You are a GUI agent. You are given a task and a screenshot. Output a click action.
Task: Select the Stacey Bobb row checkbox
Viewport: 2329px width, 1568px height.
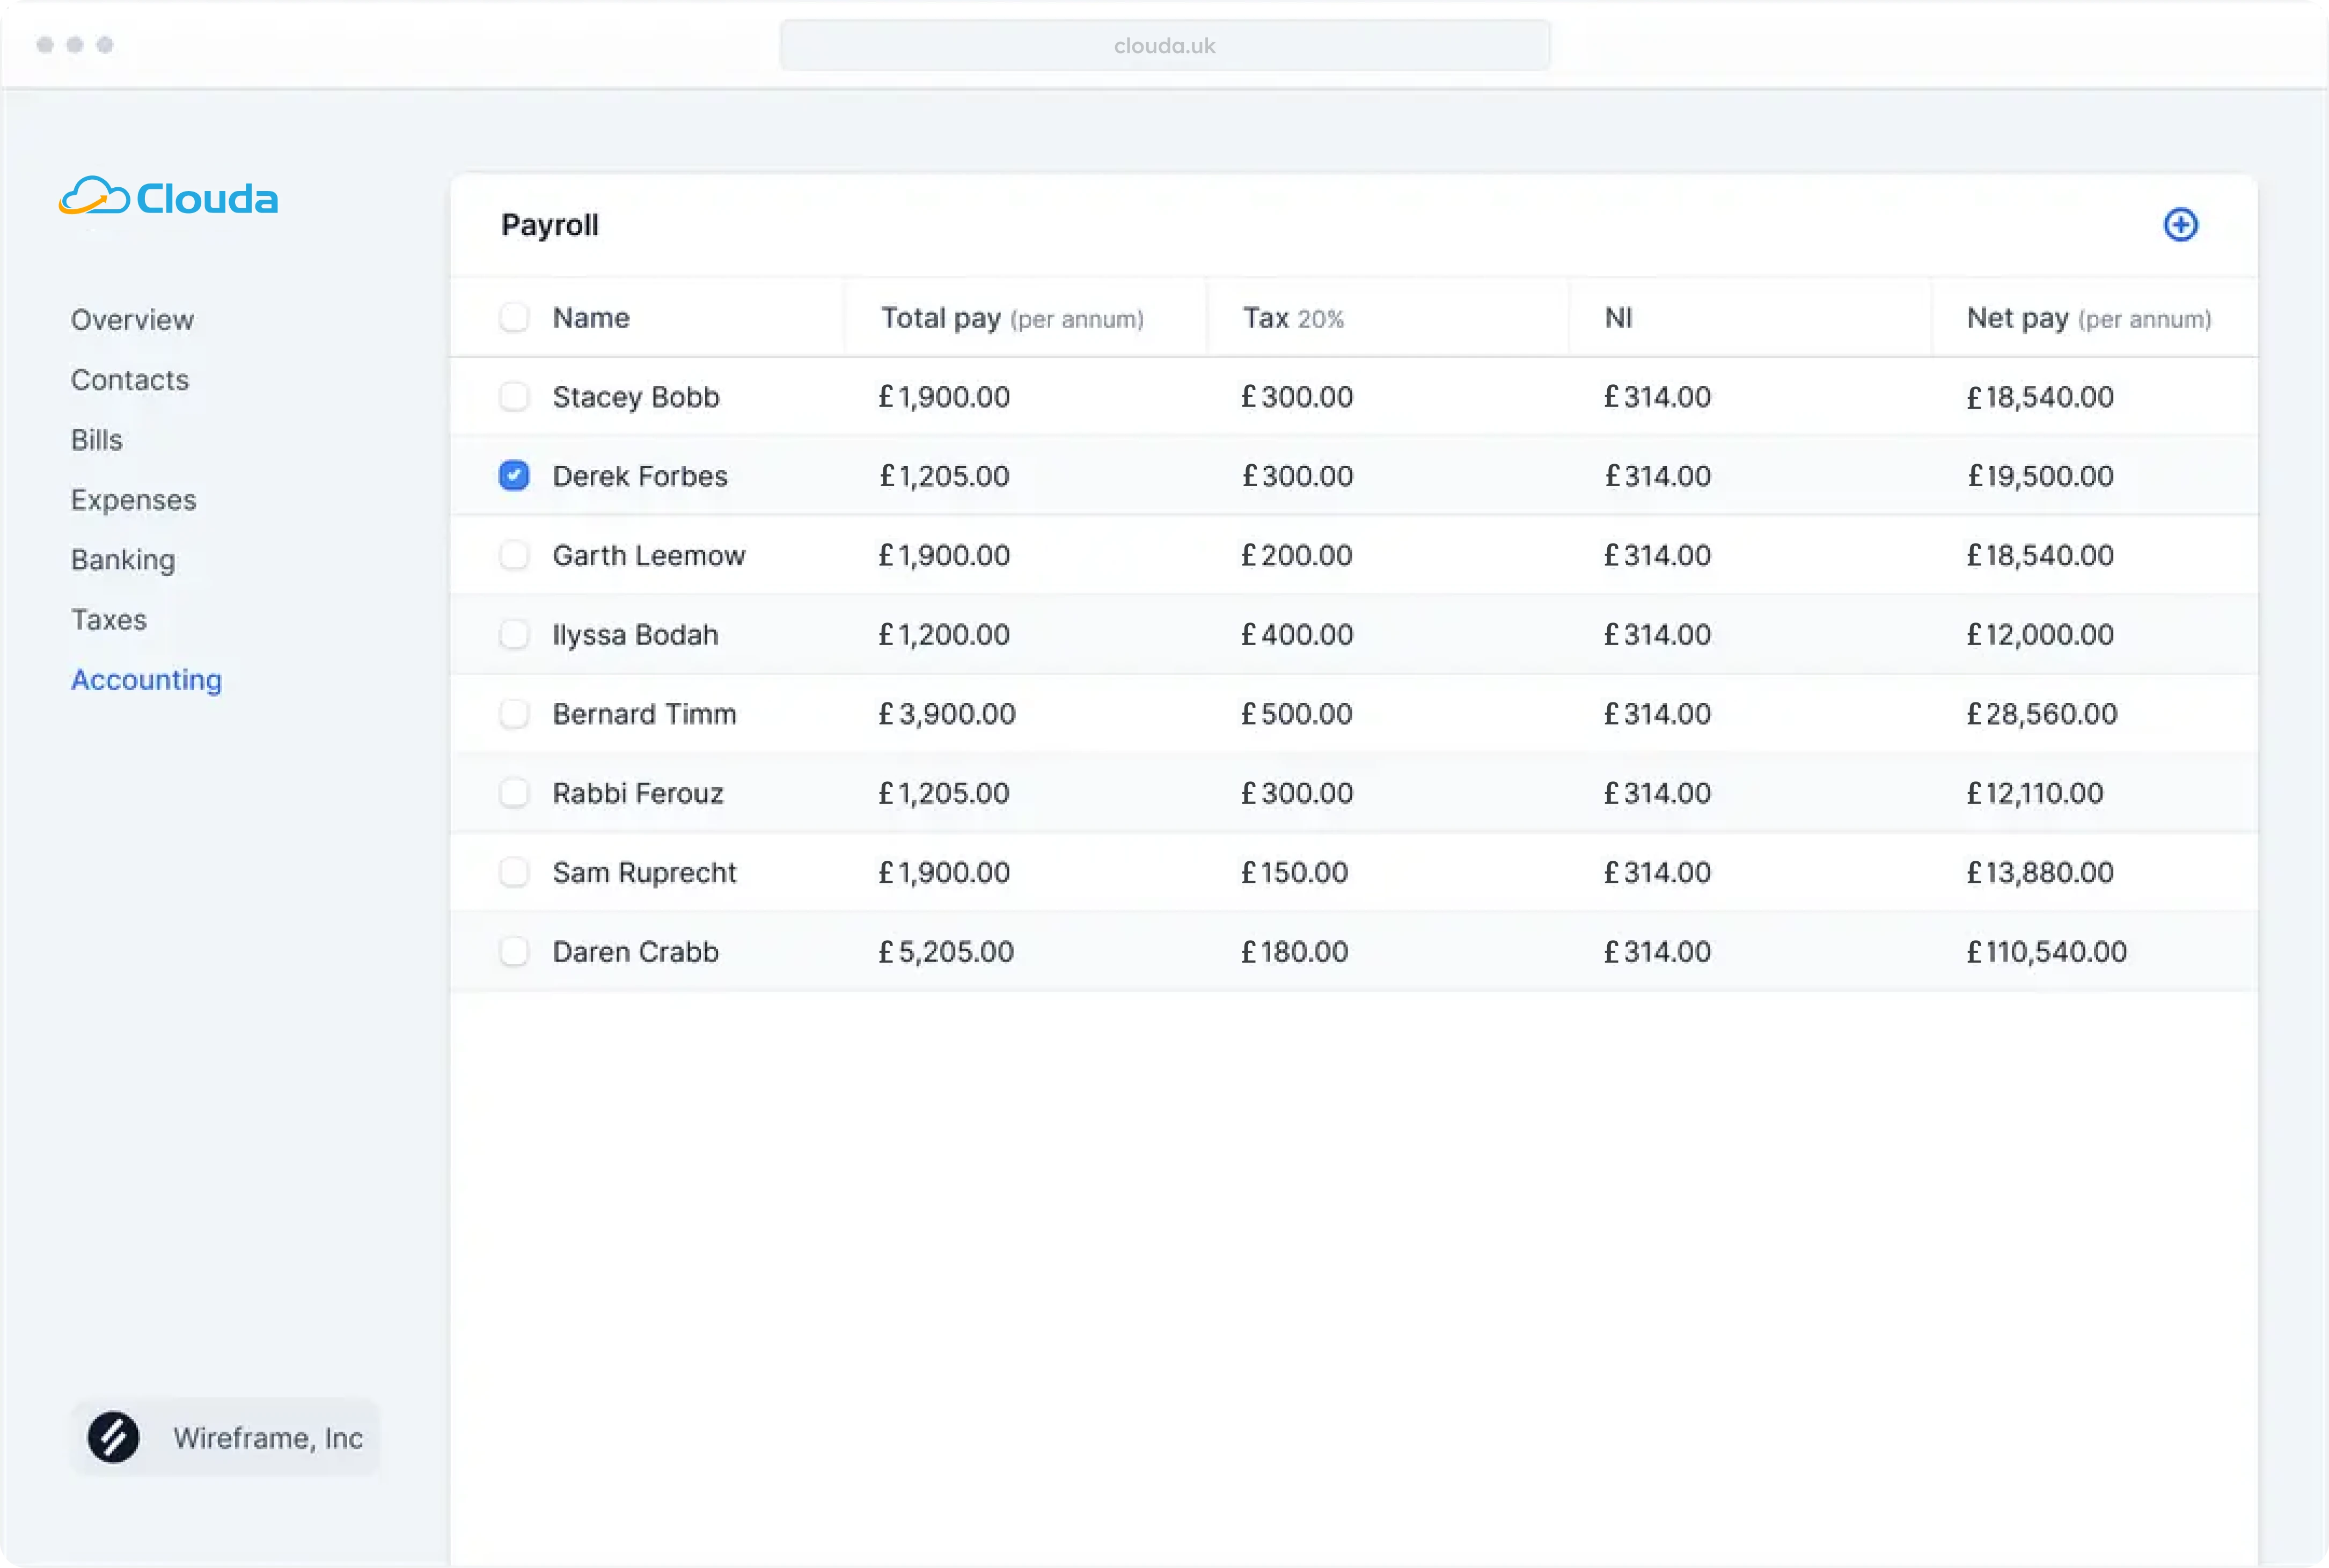[x=514, y=396]
